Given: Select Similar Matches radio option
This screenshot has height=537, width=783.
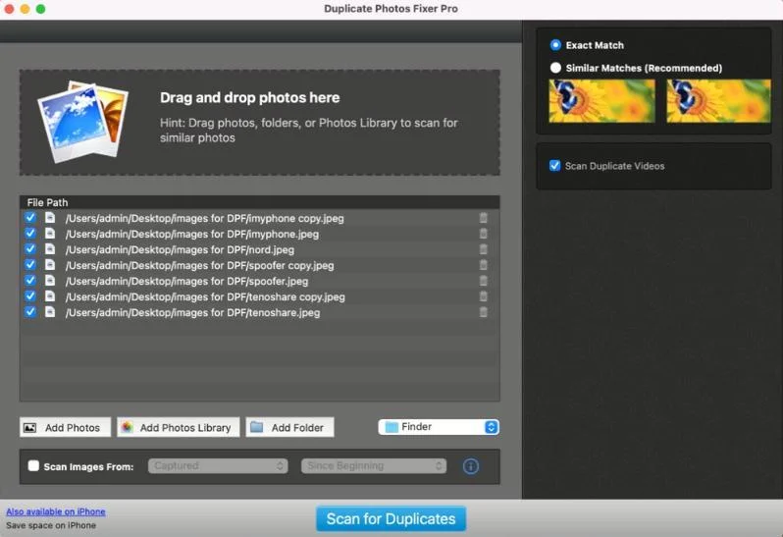Looking at the screenshot, I should [x=556, y=68].
